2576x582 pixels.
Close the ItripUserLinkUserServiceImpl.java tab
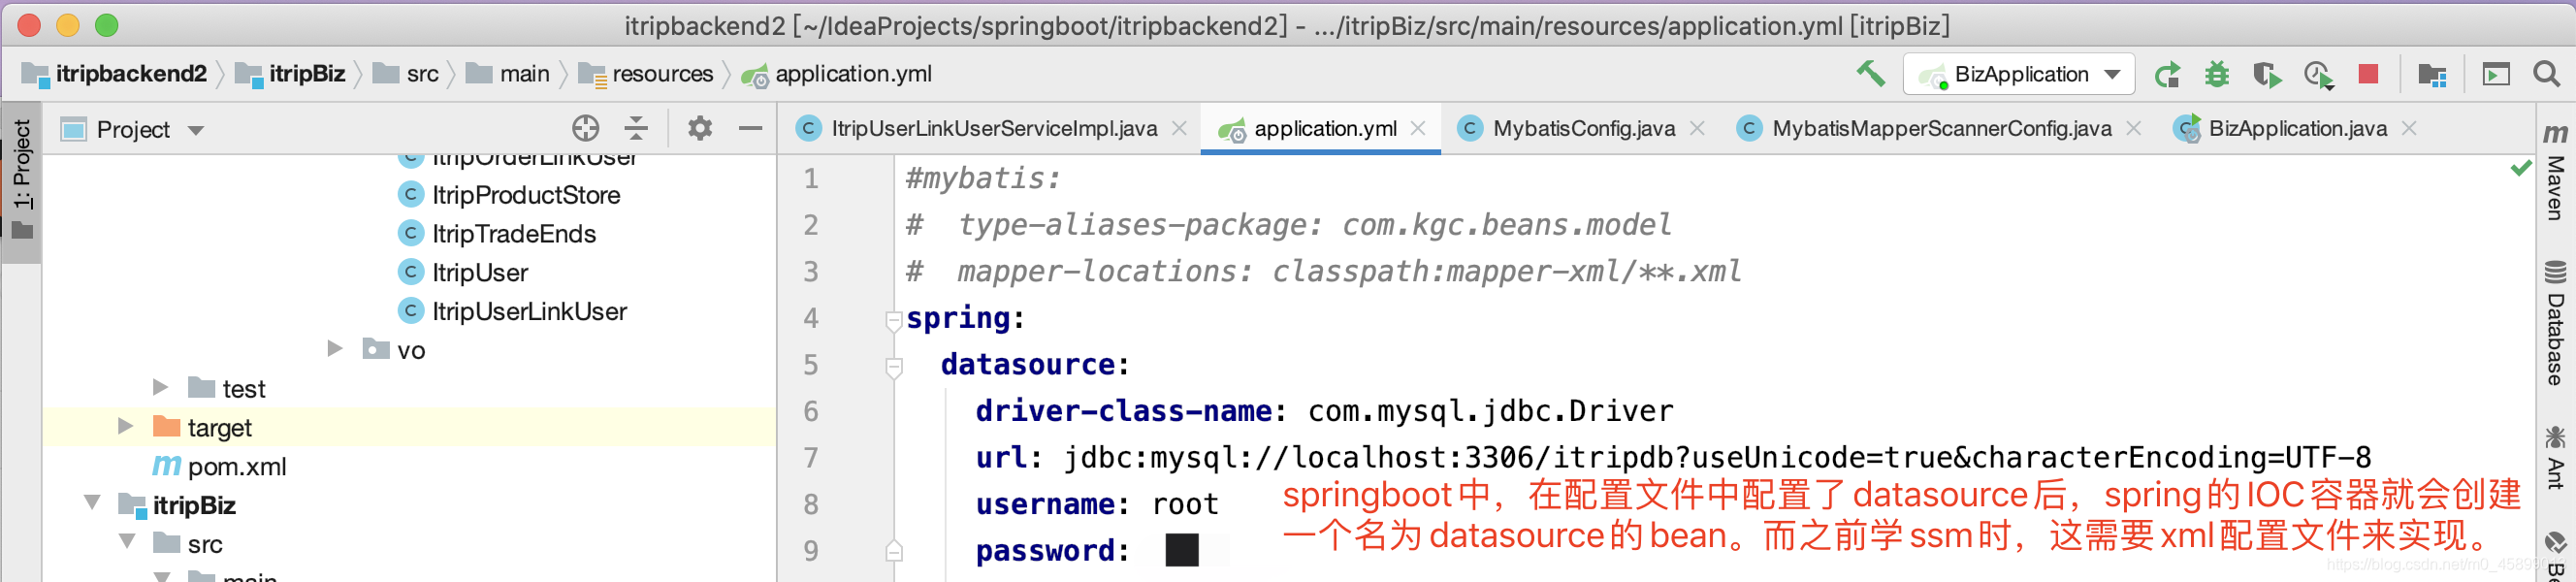pyautogui.click(x=1180, y=128)
